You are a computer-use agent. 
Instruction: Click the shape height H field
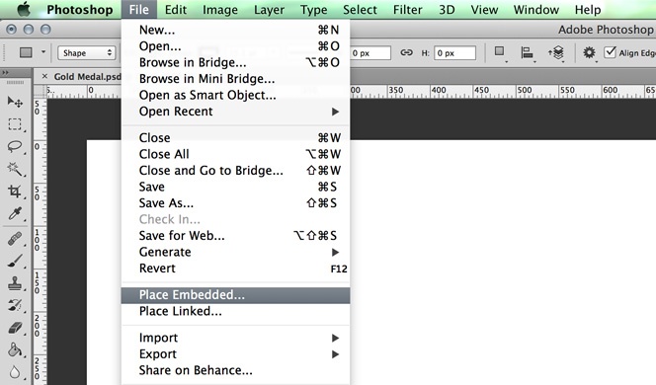click(454, 53)
